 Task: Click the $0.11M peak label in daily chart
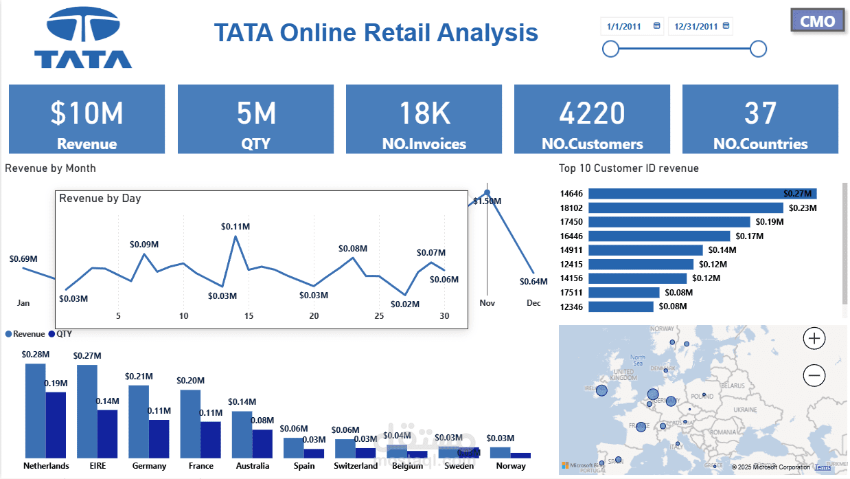pos(236,225)
